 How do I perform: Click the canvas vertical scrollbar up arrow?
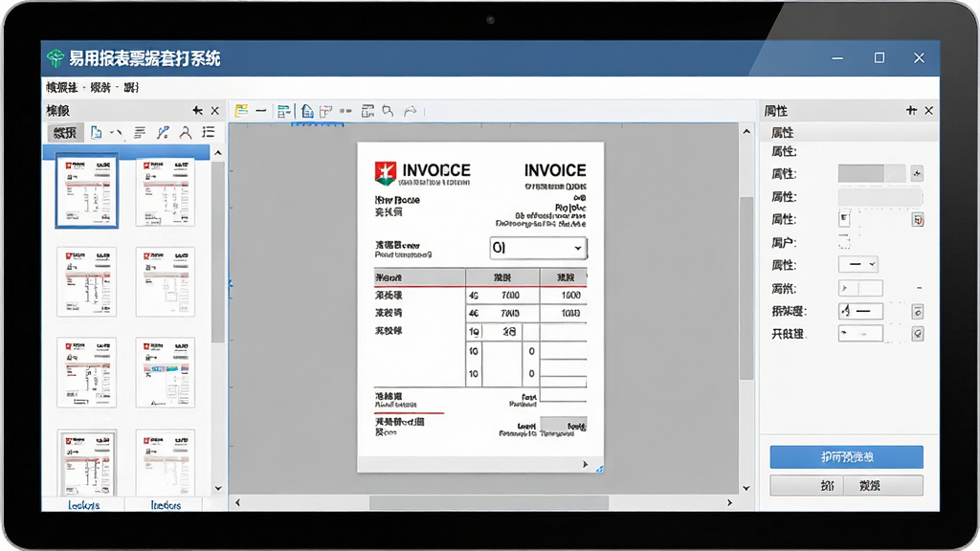tap(746, 131)
